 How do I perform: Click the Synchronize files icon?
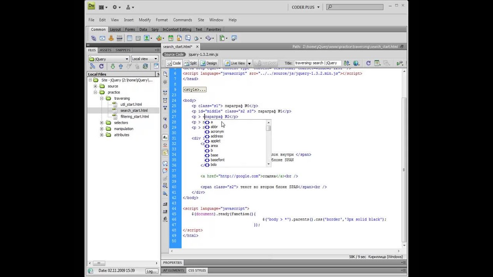click(145, 66)
